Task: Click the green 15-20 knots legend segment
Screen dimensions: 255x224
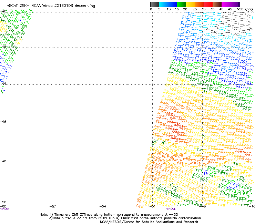Action: tap(181, 4)
